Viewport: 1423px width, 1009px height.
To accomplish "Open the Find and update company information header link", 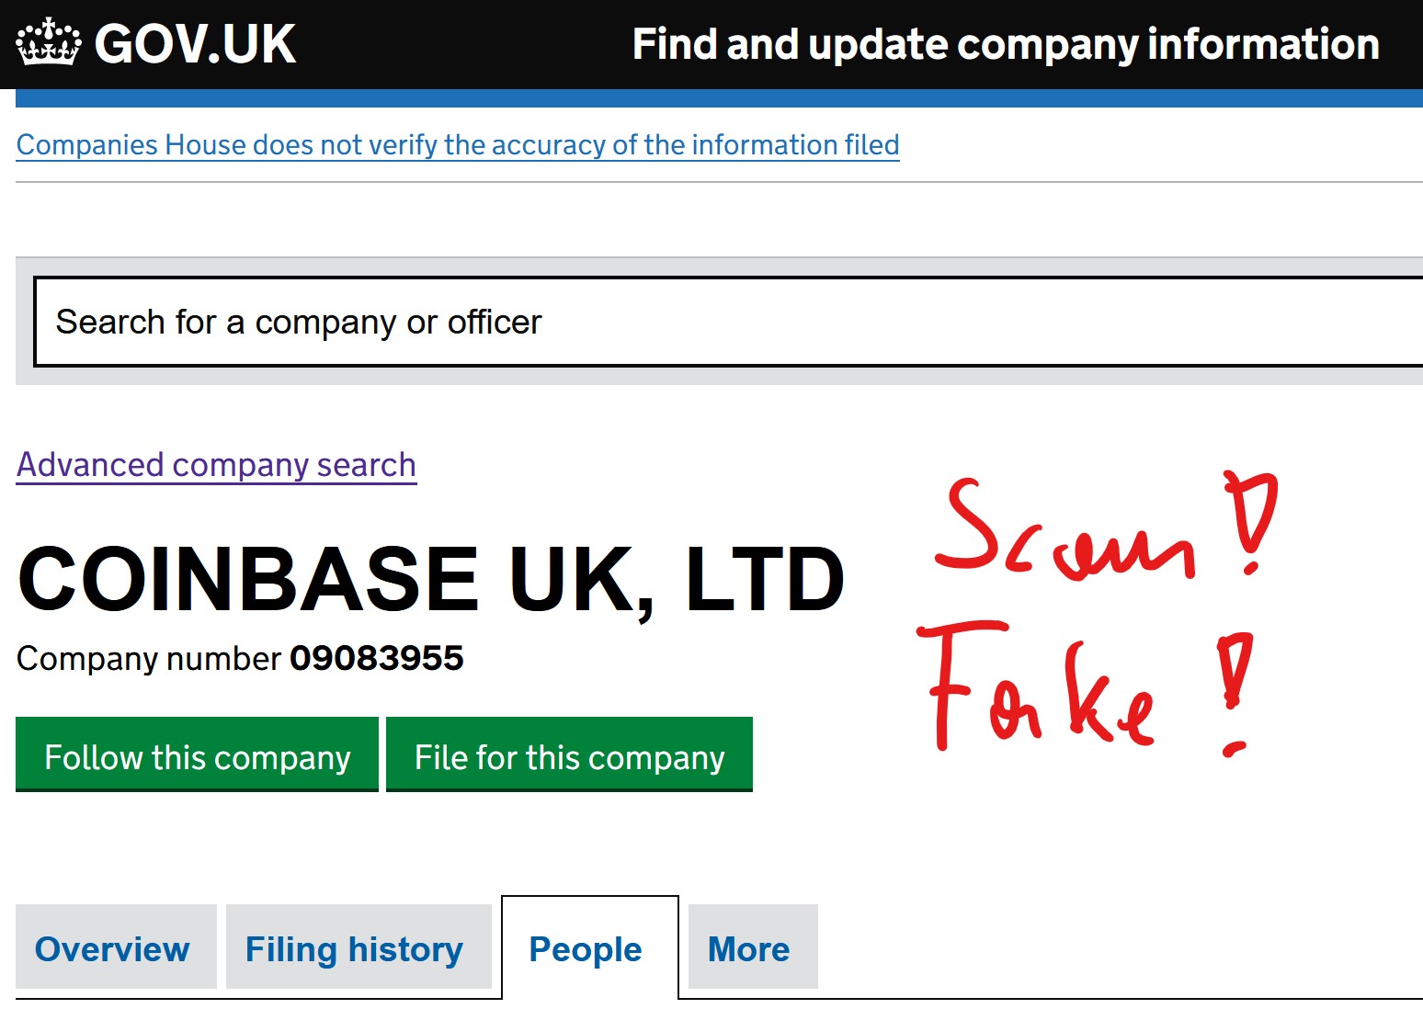I will click(x=1006, y=44).
